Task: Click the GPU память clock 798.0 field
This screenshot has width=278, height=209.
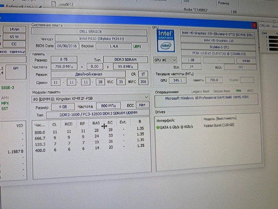Action: click(x=214, y=80)
